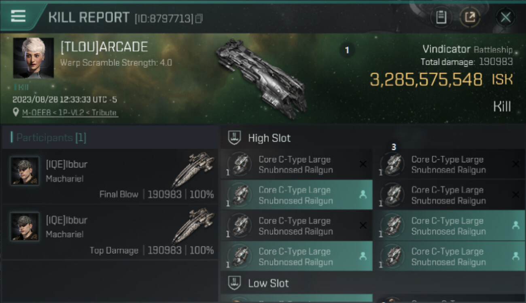Click the clipboard icon in the header
The width and height of the screenshot is (526, 303).
(x=441, y=17)
